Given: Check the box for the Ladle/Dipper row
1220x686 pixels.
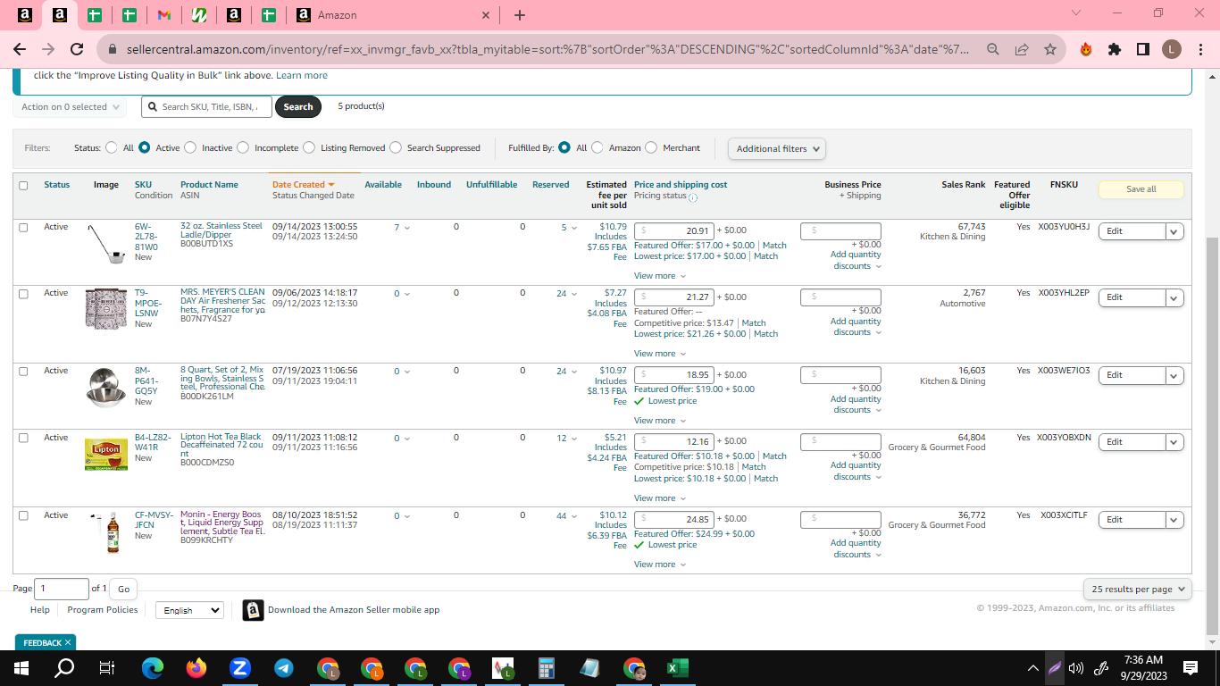Looking at the screenshot, I should [23, 227].
